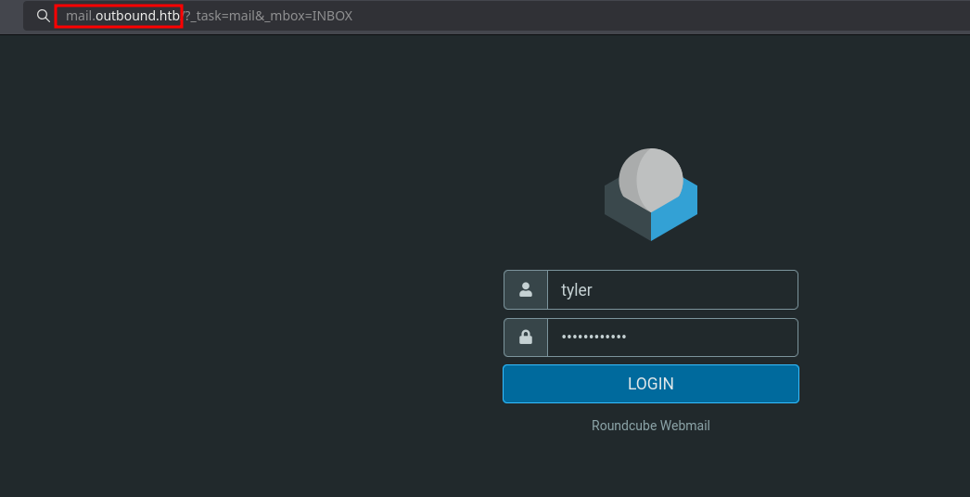Click the padlock icon beside password field
The height and width of the screenshot is (497, 970).
(x=526, y=338)
